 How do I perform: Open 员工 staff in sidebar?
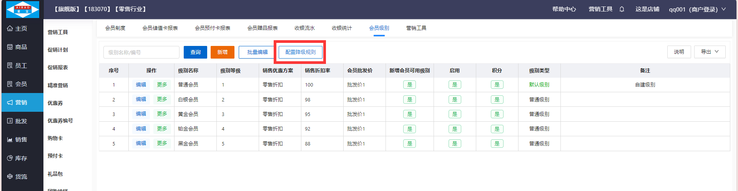17,65
